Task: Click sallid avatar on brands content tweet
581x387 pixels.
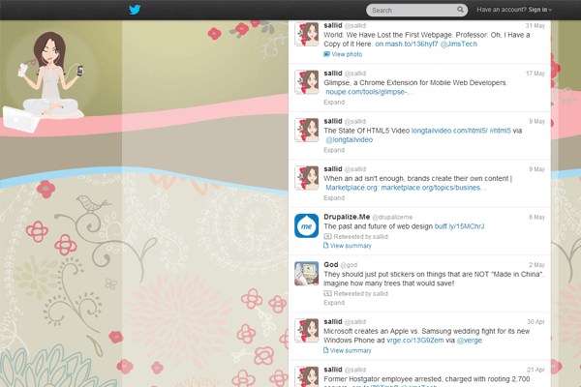Action: click(306, 178)
